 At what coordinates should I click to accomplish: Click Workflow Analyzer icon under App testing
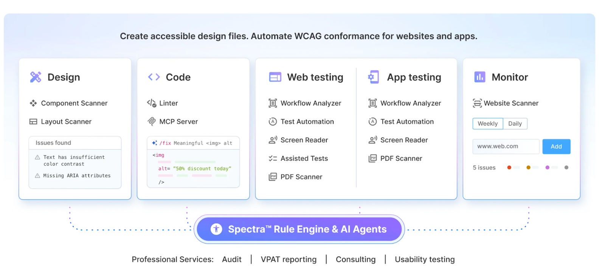(x=372, y=103)
